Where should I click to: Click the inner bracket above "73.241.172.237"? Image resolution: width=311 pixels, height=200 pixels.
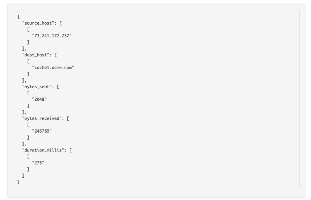coord(28,30)
